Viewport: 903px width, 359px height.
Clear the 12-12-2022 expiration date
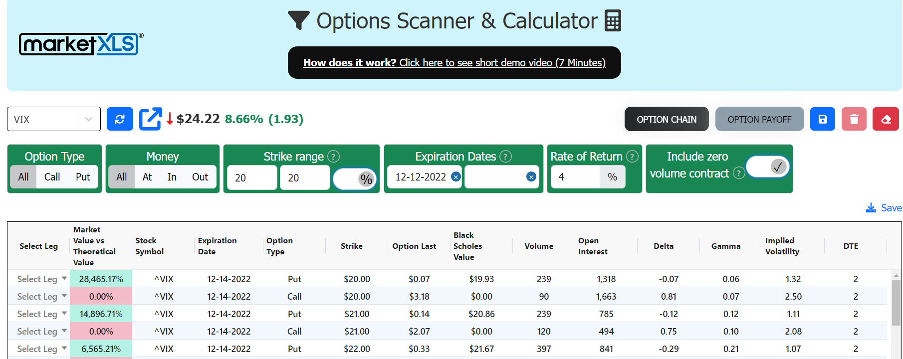click(455, 177)
